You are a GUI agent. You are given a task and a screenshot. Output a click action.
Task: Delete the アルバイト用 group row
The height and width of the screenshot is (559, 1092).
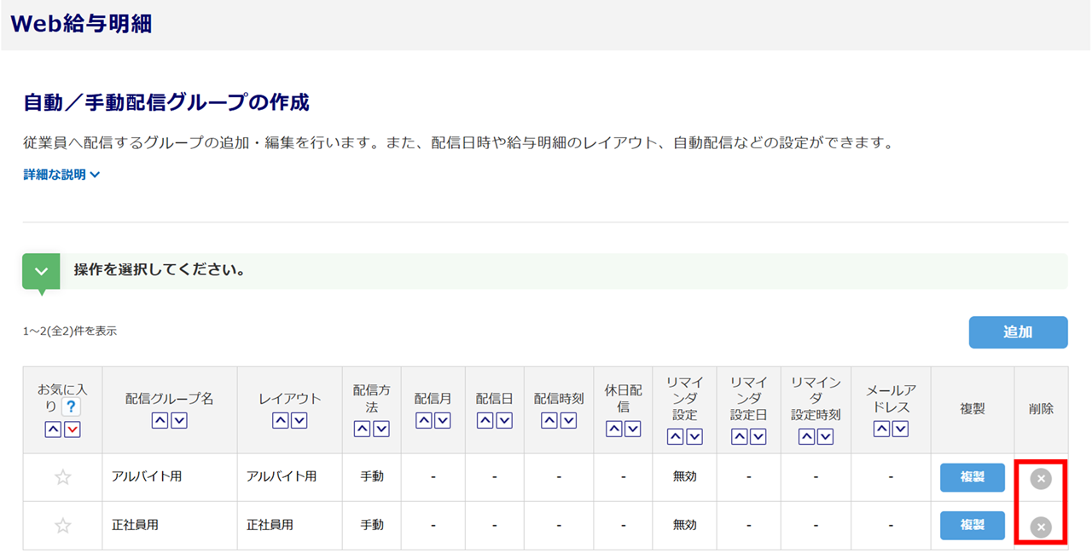tap(1040, 479)
